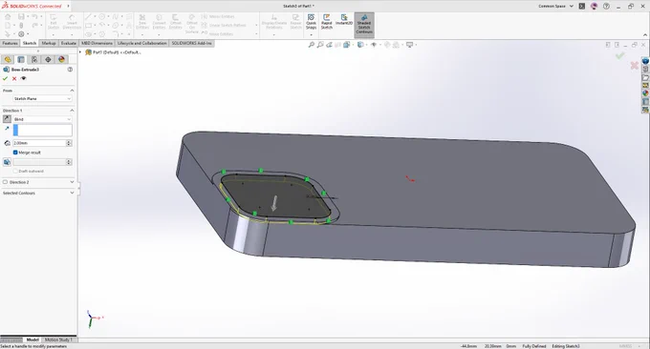Viewport: 650px width, 349px height.
Task: Click the Fully Defined status text
Action: pyautogui.click(x=534, y=346)
